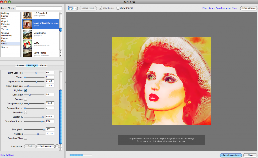The image size is (258, 158).
Task: Enable the Show Original option
Action: pos(118,8)
